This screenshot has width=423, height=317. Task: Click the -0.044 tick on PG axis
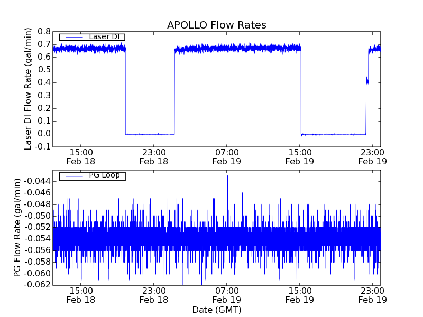point(37,181)
